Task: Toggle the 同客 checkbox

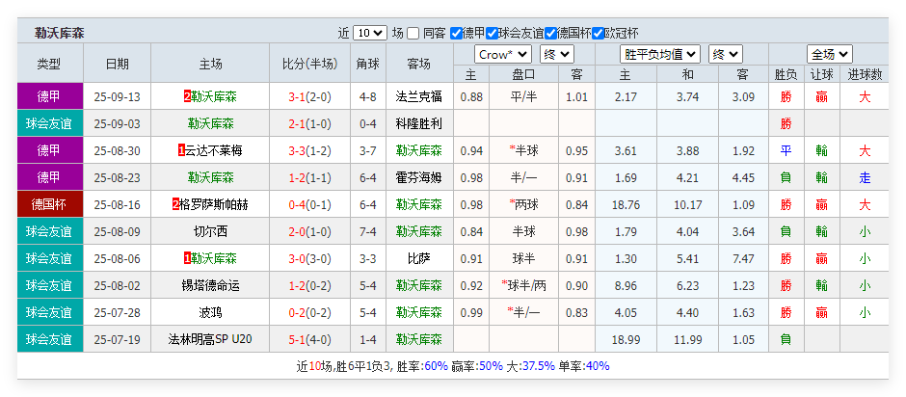Action: 413,33
